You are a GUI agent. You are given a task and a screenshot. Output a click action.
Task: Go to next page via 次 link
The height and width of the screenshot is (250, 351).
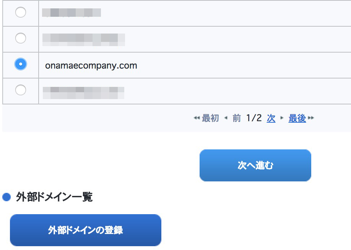[x=271, y=118]
